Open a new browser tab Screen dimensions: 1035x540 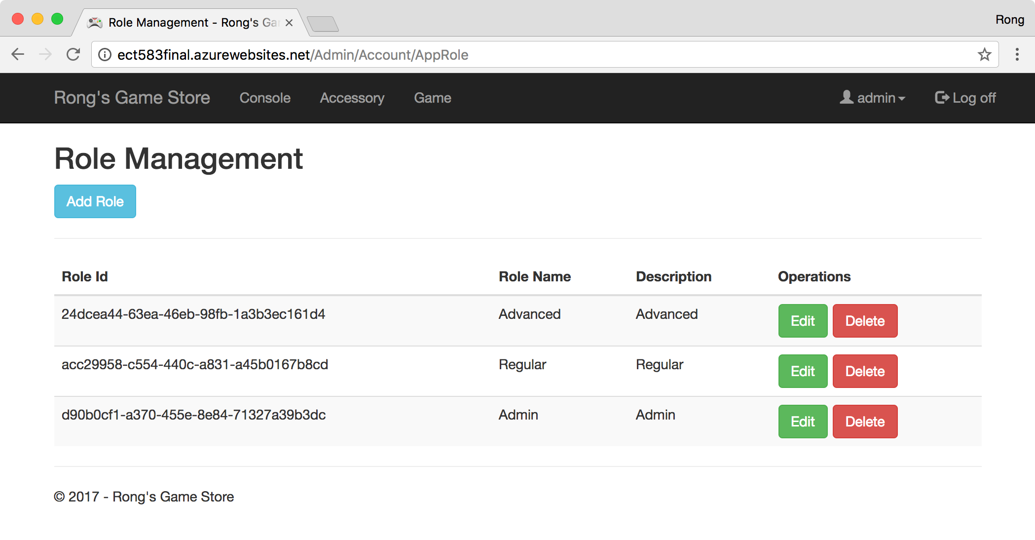point(323,23)
